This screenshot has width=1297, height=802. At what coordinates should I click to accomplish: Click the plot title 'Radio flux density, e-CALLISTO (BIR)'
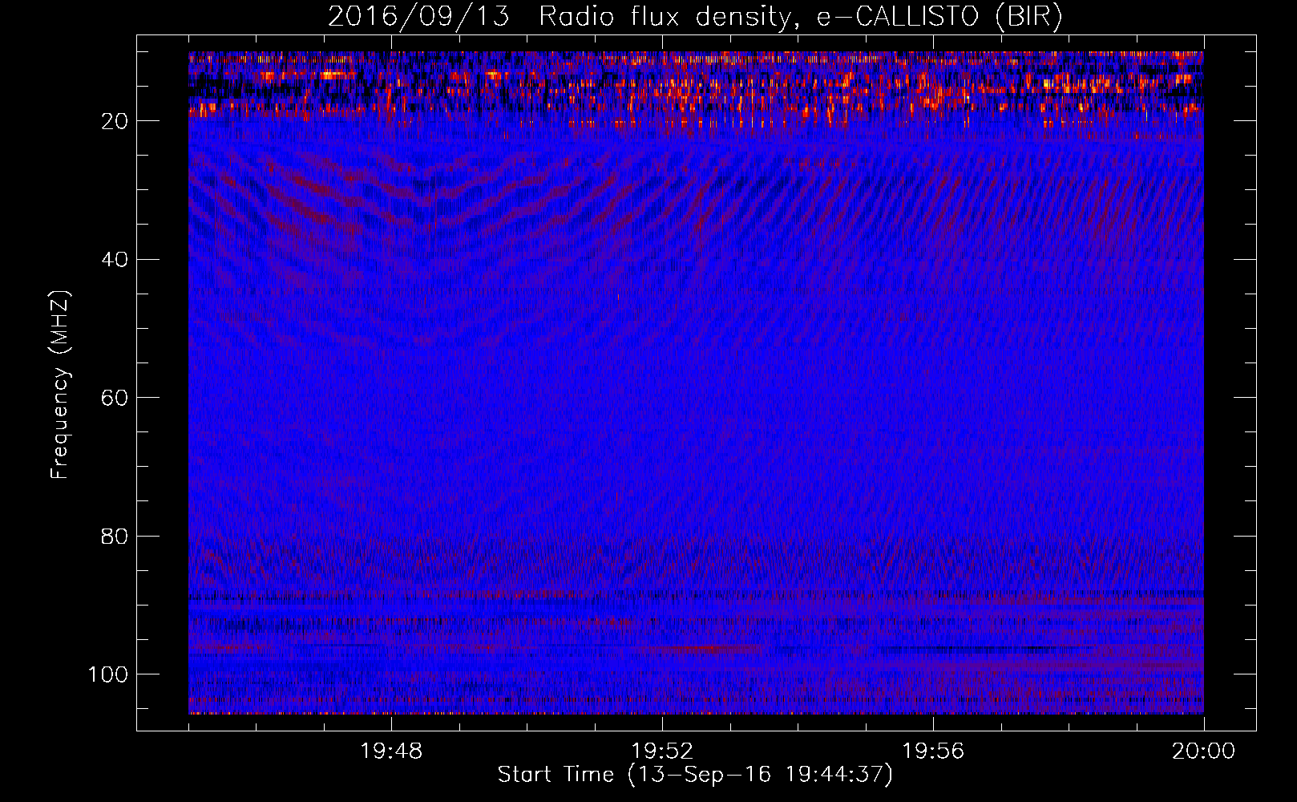801,17
